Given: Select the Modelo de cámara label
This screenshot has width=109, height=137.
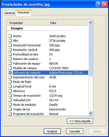Looking at the screenshot, I should tap(25, 68).
